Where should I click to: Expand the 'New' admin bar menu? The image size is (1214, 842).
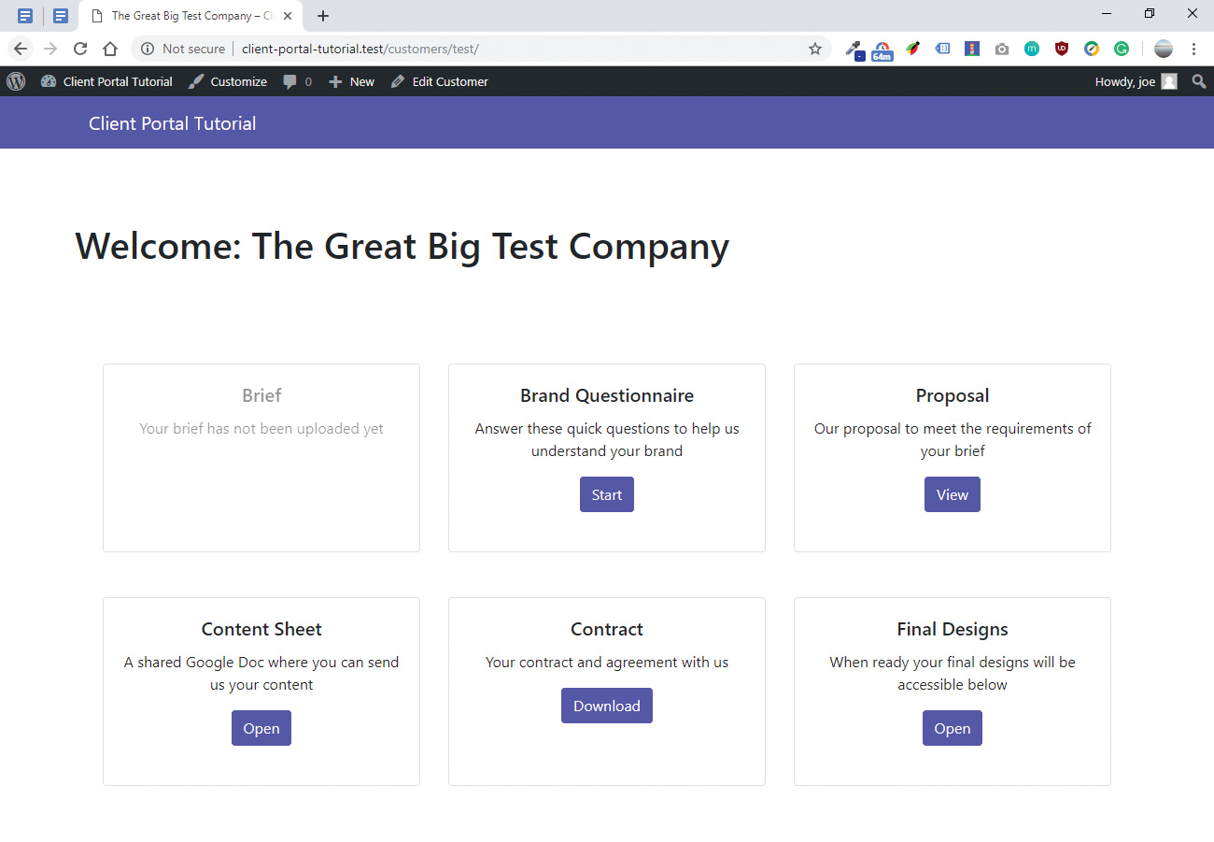[351, 81]
